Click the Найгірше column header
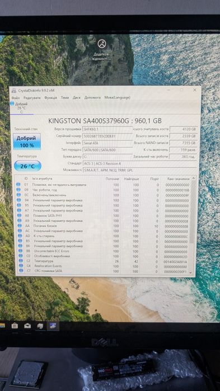220x391 pixels. click(132, 179)
